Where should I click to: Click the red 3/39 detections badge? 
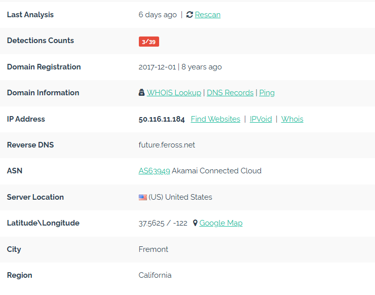pyautogui.click(x=149, y=42)
